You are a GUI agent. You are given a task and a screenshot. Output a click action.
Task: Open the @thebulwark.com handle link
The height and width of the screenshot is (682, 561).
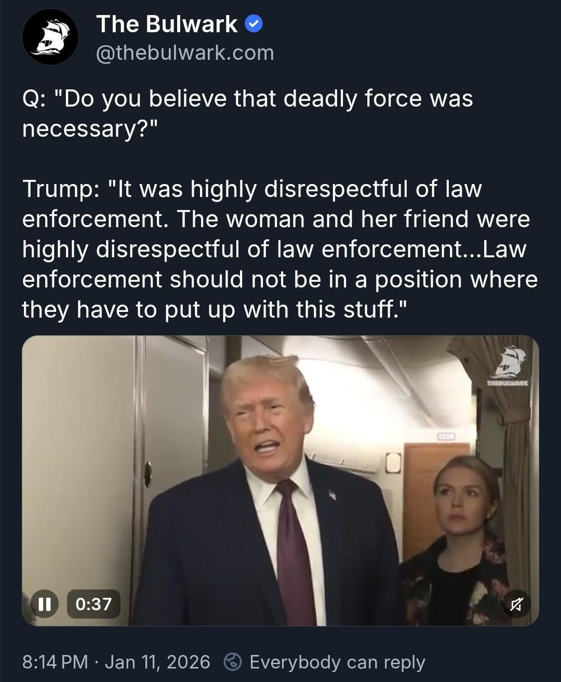tap(185, 53)
